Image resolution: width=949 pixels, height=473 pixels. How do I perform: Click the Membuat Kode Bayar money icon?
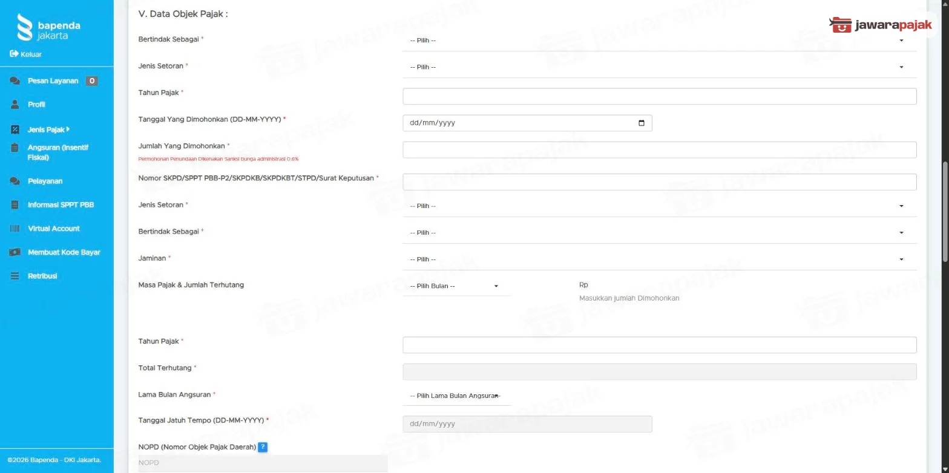coord(15,252)
